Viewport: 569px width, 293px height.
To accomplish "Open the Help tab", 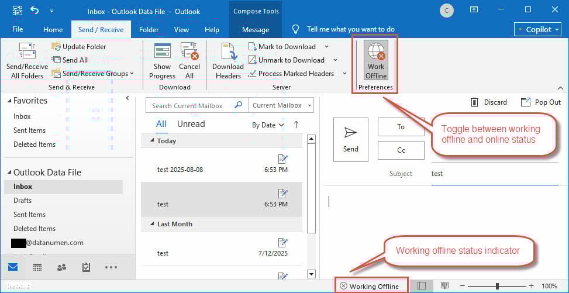I will click(x=212, y=29).
